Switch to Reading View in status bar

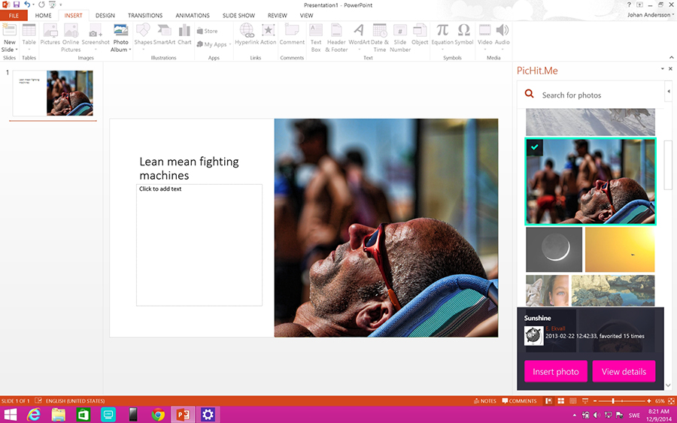click(573, 401)
